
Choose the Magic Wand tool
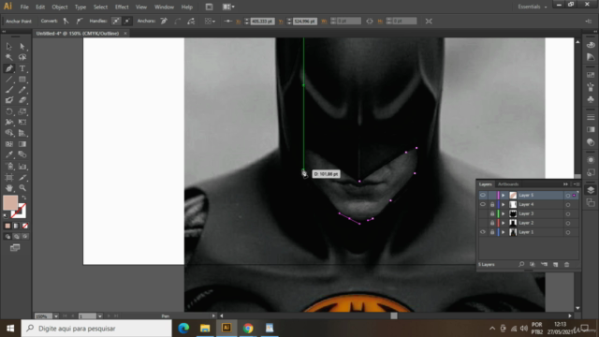click(x=8, y=57)
